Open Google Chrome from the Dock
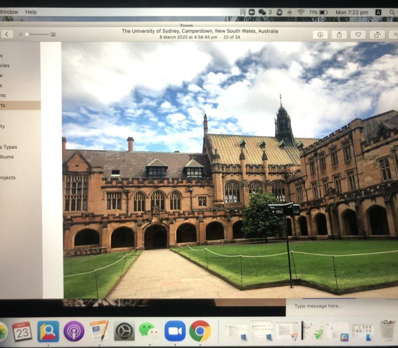The width and height of the screenshot is (398, 348). [200, 331]
